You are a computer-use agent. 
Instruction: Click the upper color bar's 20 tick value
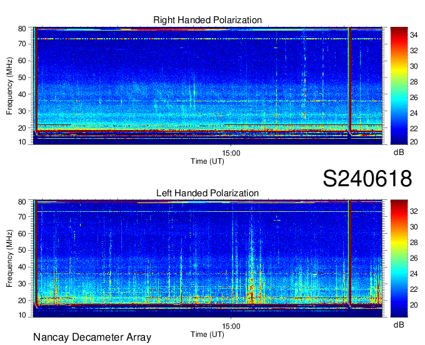(414, 142)
